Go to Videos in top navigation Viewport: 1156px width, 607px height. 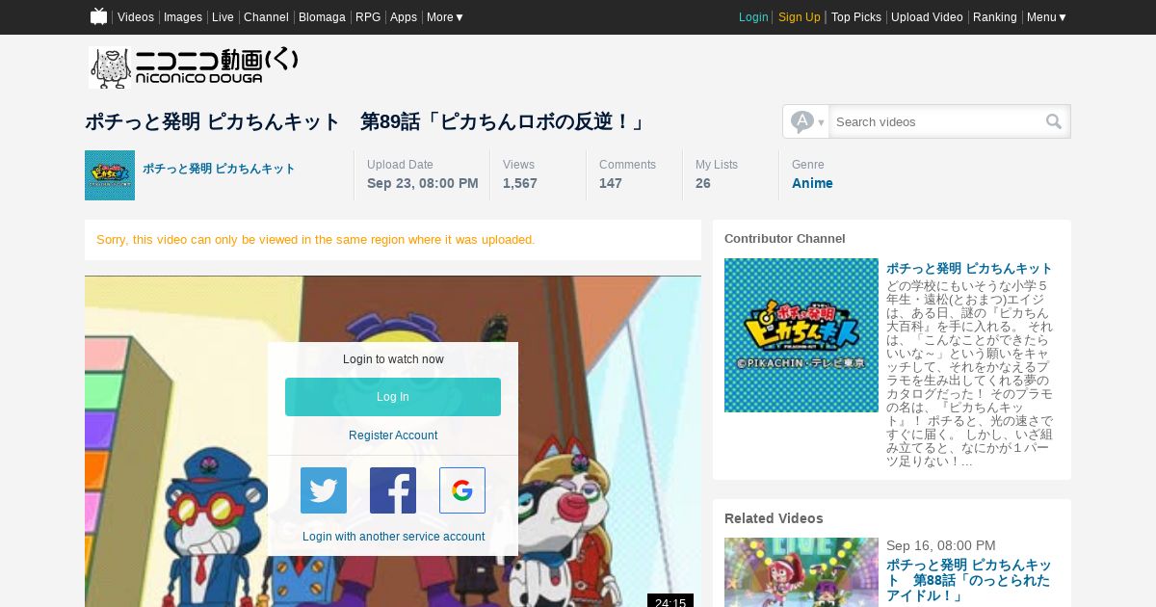(136, 17)
